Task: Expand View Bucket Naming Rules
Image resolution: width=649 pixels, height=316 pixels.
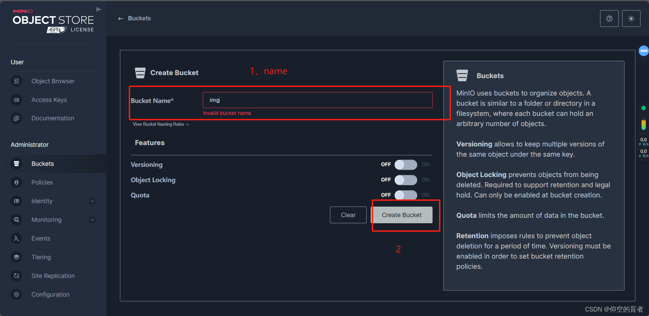Action: (x=160, y=124)
